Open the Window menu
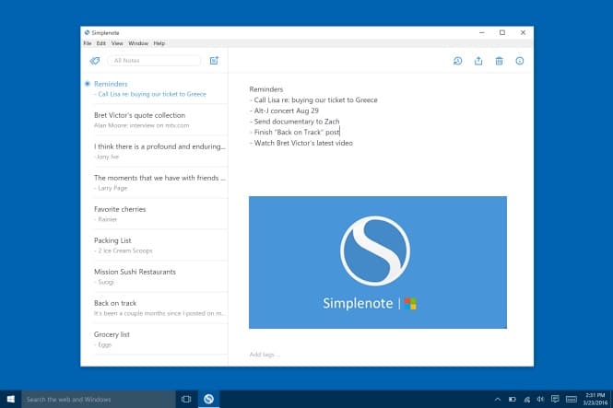The height and width of the screenshot is (408, 613). (138, 43)
